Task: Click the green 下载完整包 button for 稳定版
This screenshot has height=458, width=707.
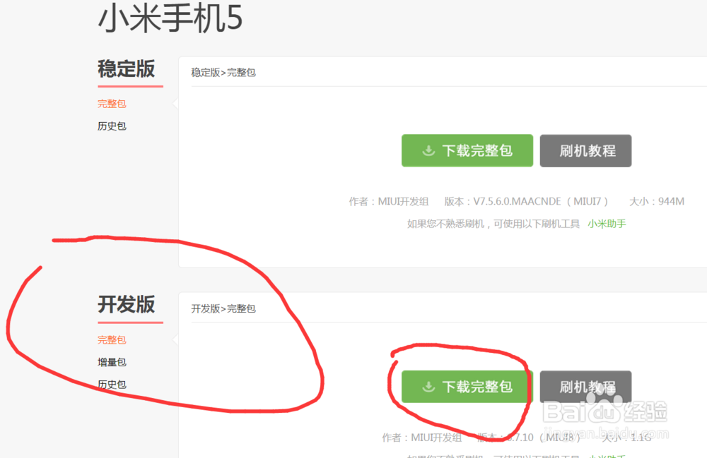Action: pyautogui.click(x=467, y=150)
